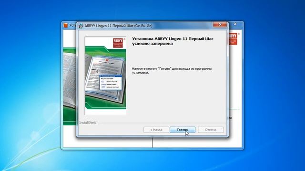Close the background setup window
This screenshot has height=171, width=305.
tap(235, 24)
